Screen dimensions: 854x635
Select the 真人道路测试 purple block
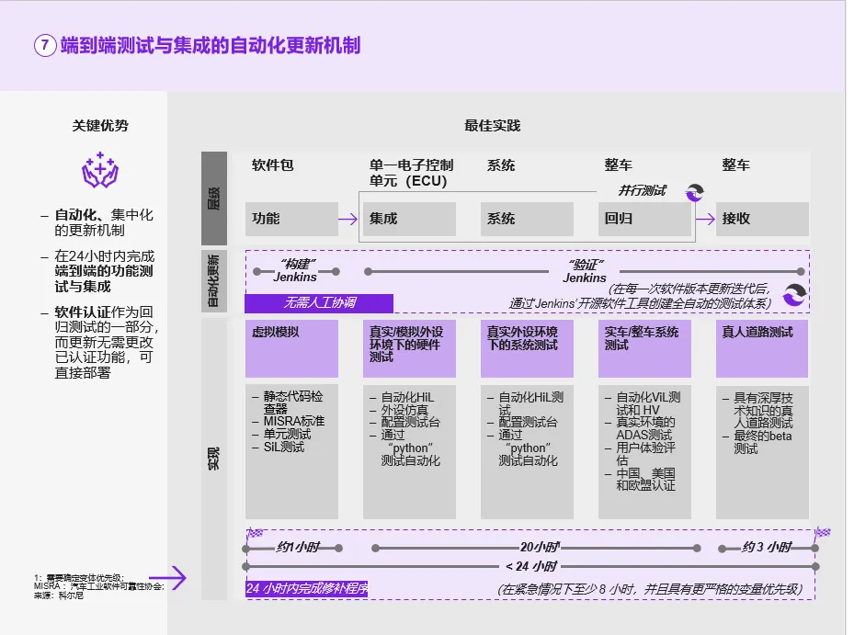[x=762, y=348]
